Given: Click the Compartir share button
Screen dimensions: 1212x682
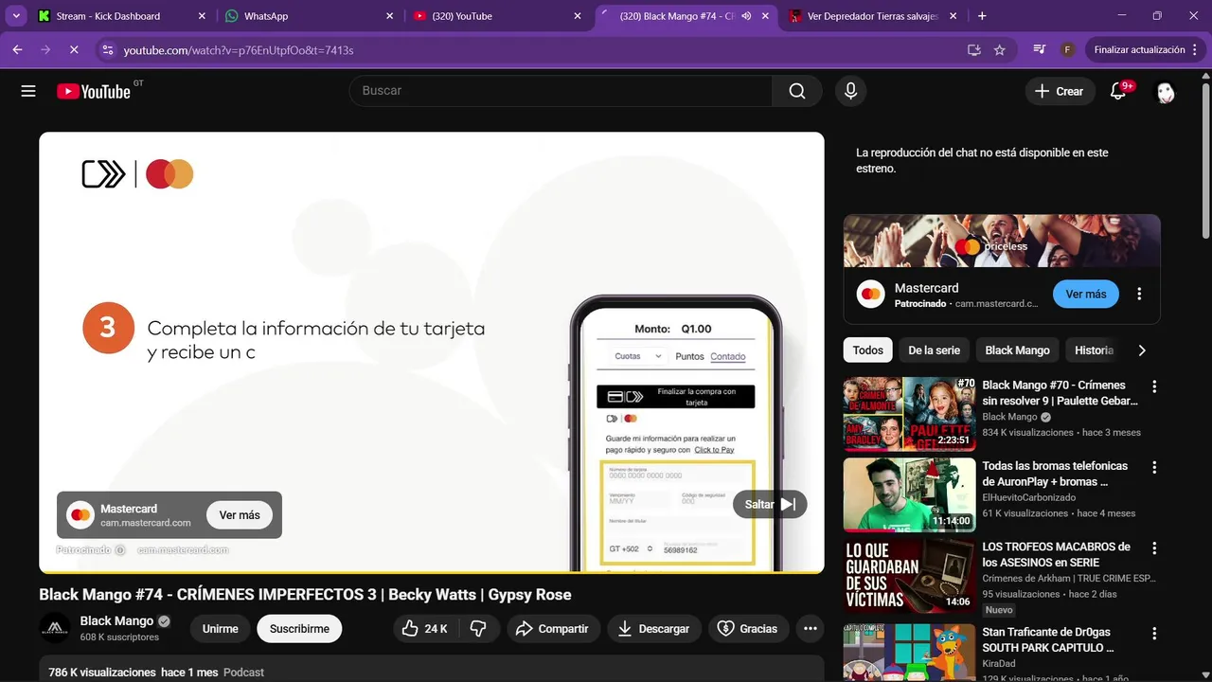Looking at the screenshot, I should click(x=553, y=629).
